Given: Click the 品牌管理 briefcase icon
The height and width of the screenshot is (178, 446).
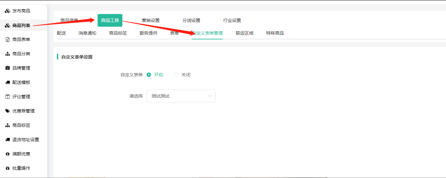Looking at the screenshot, I should coord(8,68).
